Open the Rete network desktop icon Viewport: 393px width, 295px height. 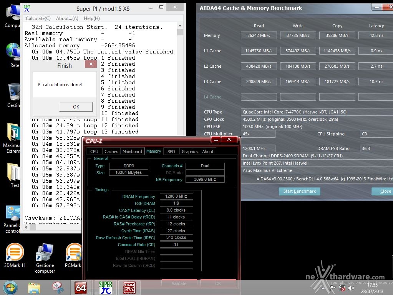click(x=13, y=55)
